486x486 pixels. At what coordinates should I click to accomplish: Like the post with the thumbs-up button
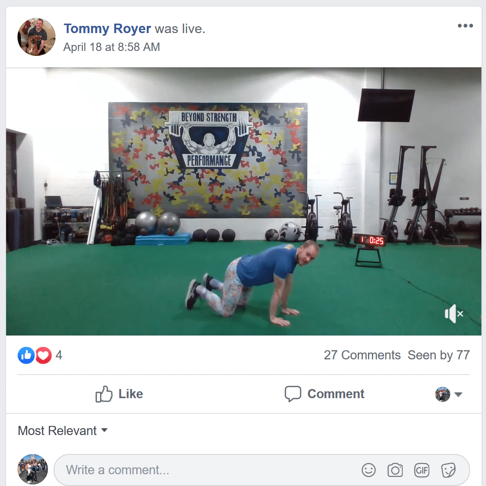tap(119, 394)
